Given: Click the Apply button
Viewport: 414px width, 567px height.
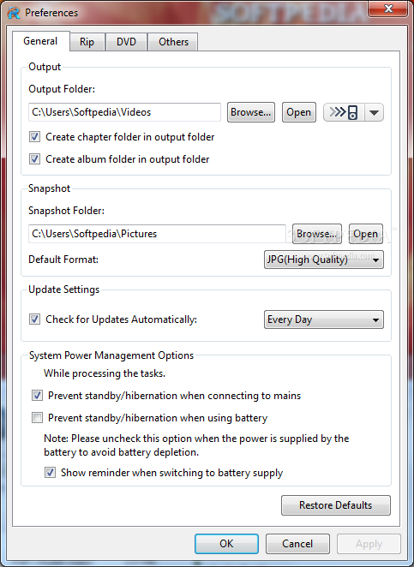Looking at the screenshot, I should [369, 544].
